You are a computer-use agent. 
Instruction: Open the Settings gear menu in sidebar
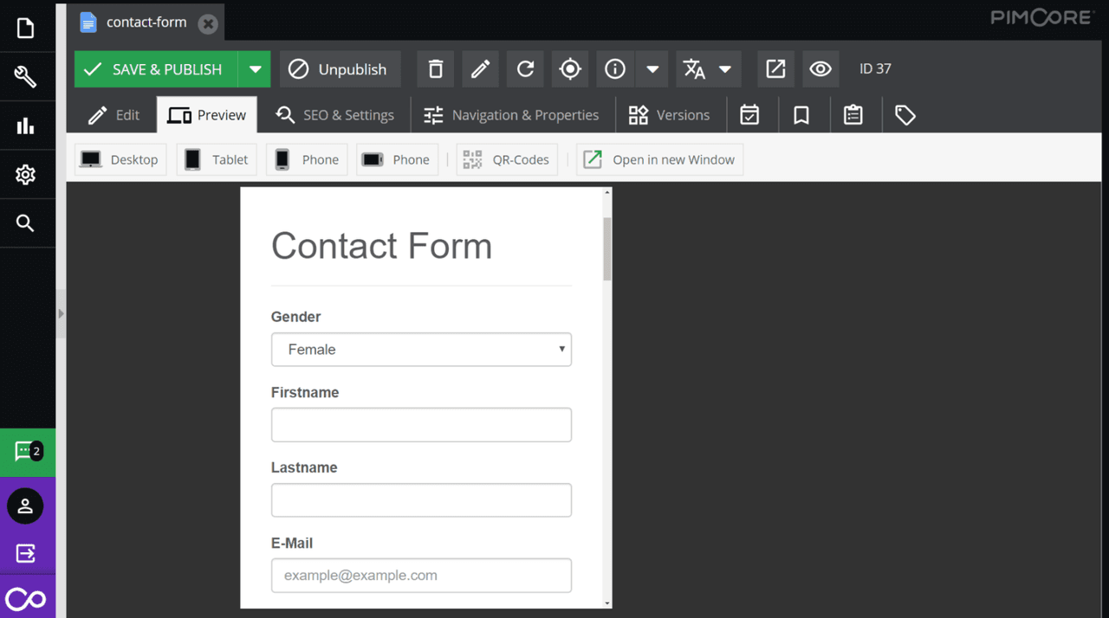pos(25,174)
